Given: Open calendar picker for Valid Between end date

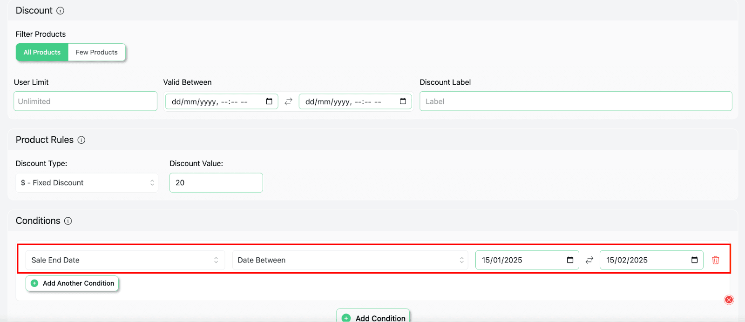Looking at the screenshot, I should (x=403, y=101).
